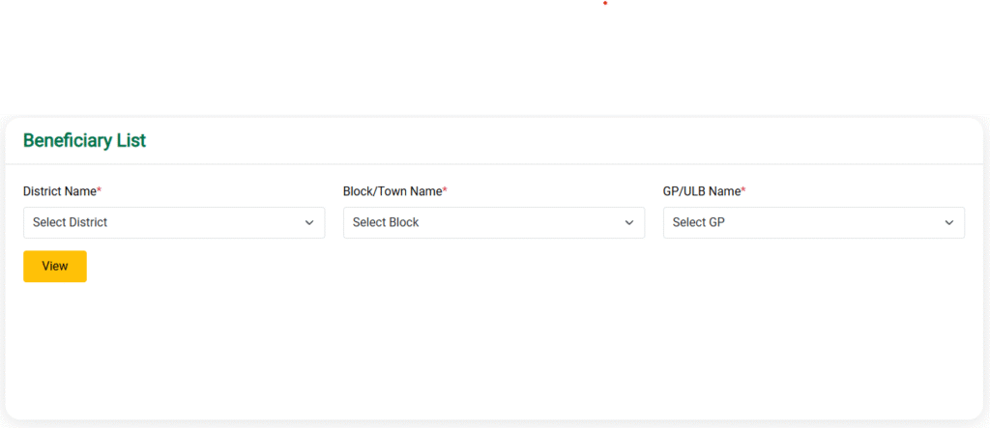Click the 'Select Block' placeholder text
Screen dimensions: 990x428
(x=386, y=223)
